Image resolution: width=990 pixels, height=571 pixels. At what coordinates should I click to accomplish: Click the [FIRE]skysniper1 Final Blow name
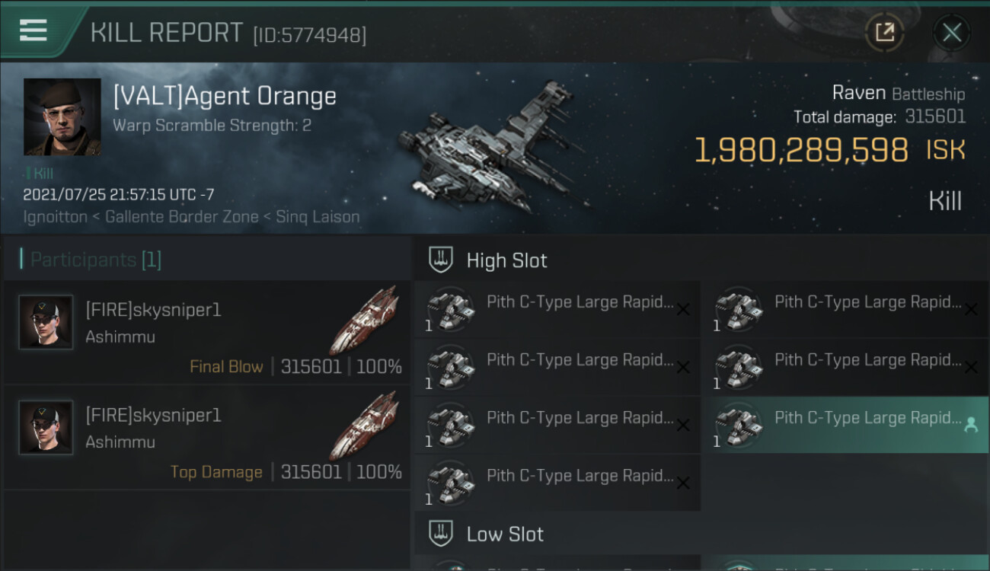[153, 310]
